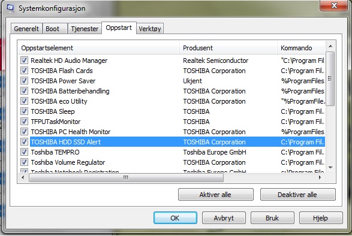Click the horizontal scrollbar left arrow
The image size is (352, 236).
pyautogui.click(x=23, y=178)
